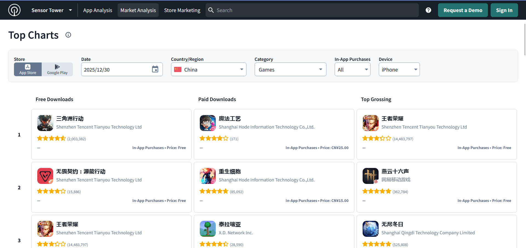Open the 燕云十六声 title link
This screenshot has width=526, height=248.
click(395, 172)
